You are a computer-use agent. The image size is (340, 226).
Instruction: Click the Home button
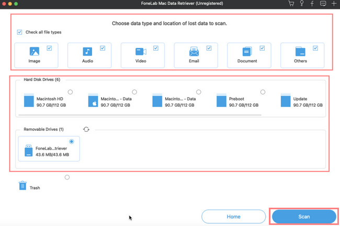(233, 217)
